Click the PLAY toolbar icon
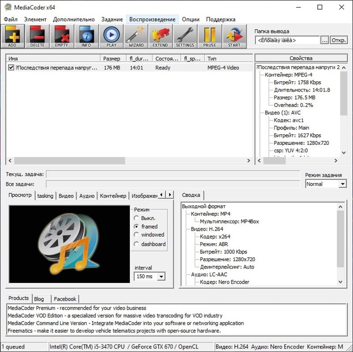Screen dimensions: 353x352 pos(111,36)
